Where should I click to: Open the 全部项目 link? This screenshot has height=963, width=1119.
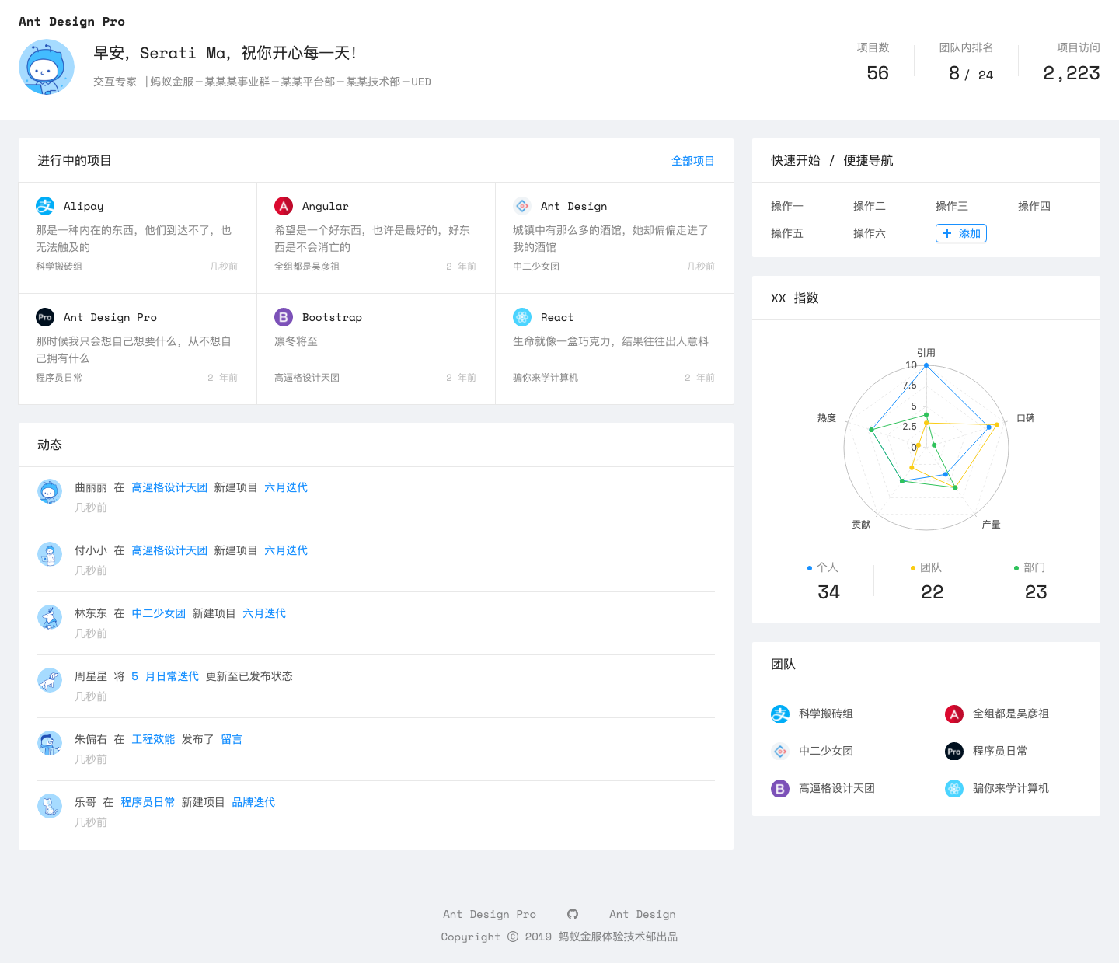click(693, 161)
